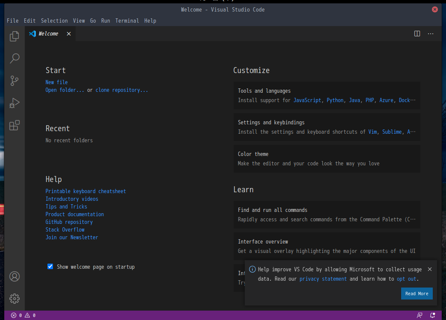Open the Source Control view icon
Image resolution: width=446 pixels, height=320 pixels.
tap(14, 81)
